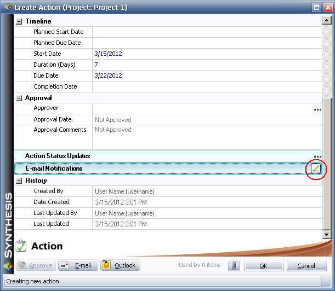Open Action Status Updates ellipsis button
The height and width of the screenshot is (291, 335).
(x=317, y=156)
